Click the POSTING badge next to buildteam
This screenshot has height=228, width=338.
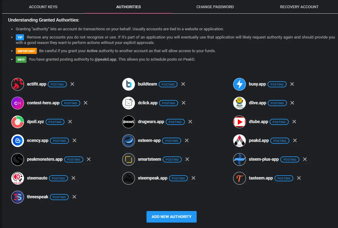[168, 84]
